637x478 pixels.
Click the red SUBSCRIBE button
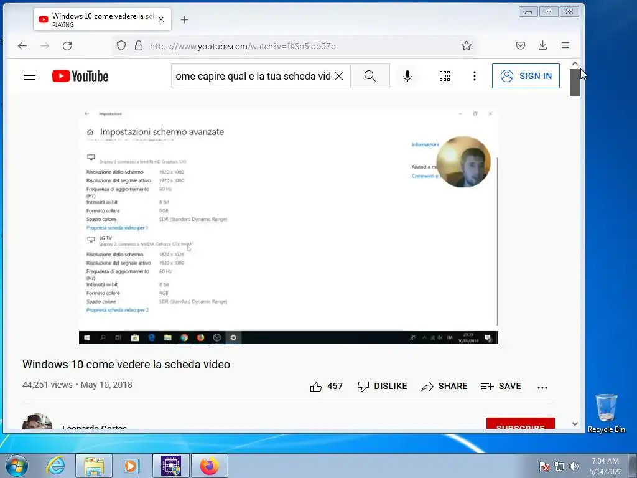tap(521, 423)
